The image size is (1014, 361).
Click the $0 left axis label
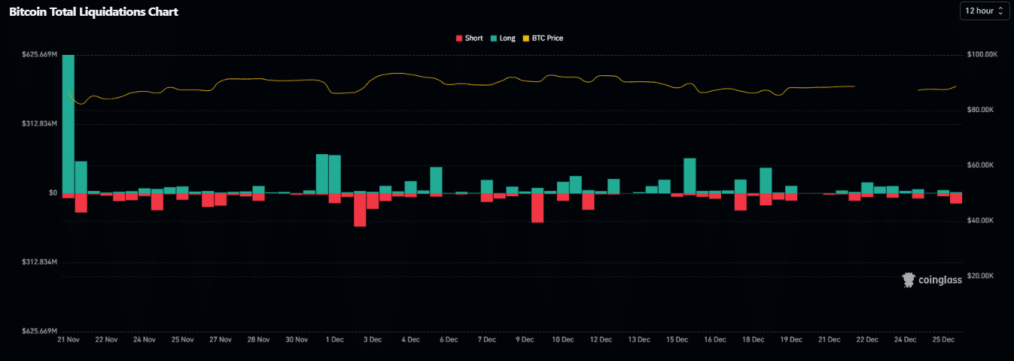point(53,193)
